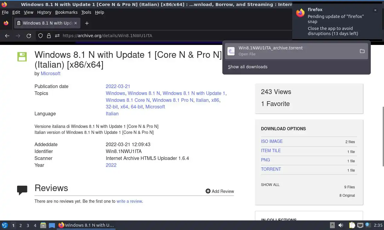
Task: Click the 2022 year link
Action: click(x=111, y=165)
